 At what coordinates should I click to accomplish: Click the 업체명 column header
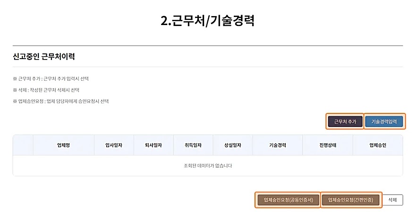(63, 145)
